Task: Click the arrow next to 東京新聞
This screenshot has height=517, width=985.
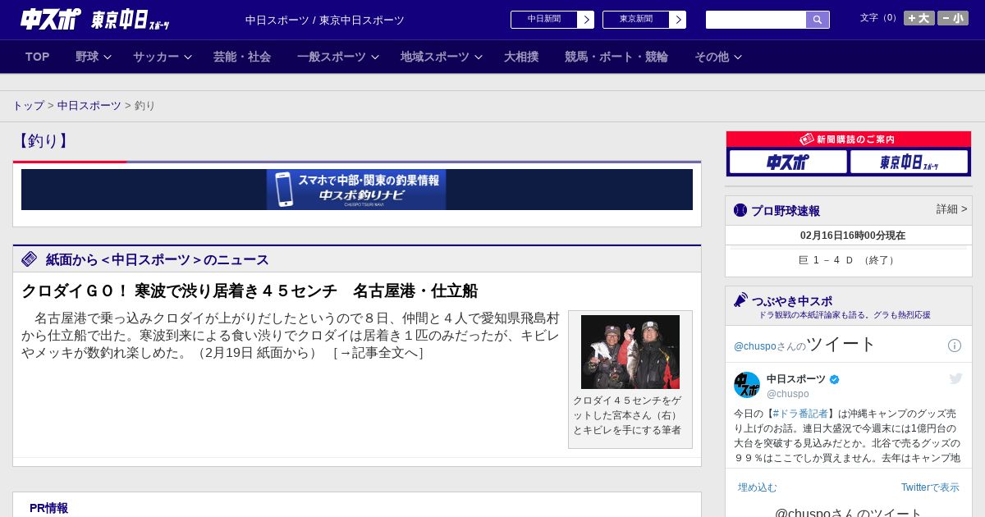Action: [x=678, y=20]
